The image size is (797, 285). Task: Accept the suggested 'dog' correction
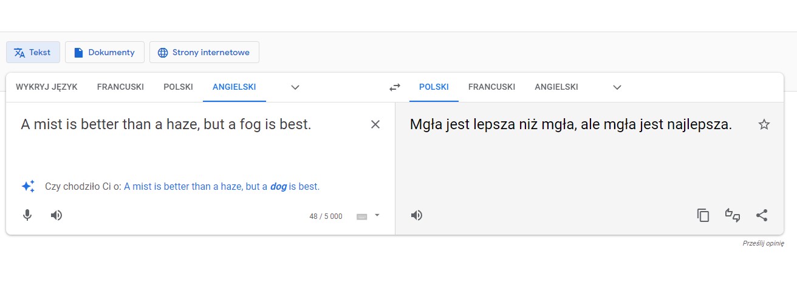point(222,187)
